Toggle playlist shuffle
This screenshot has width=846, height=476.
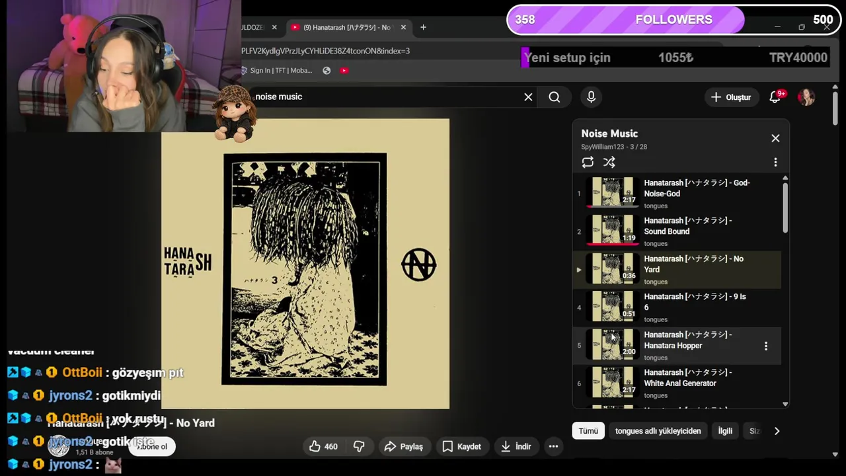point(609,162)
